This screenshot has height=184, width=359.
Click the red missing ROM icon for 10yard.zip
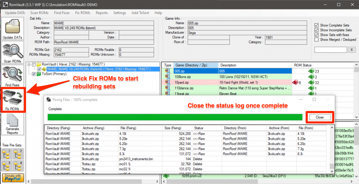[x=295, y=82]
